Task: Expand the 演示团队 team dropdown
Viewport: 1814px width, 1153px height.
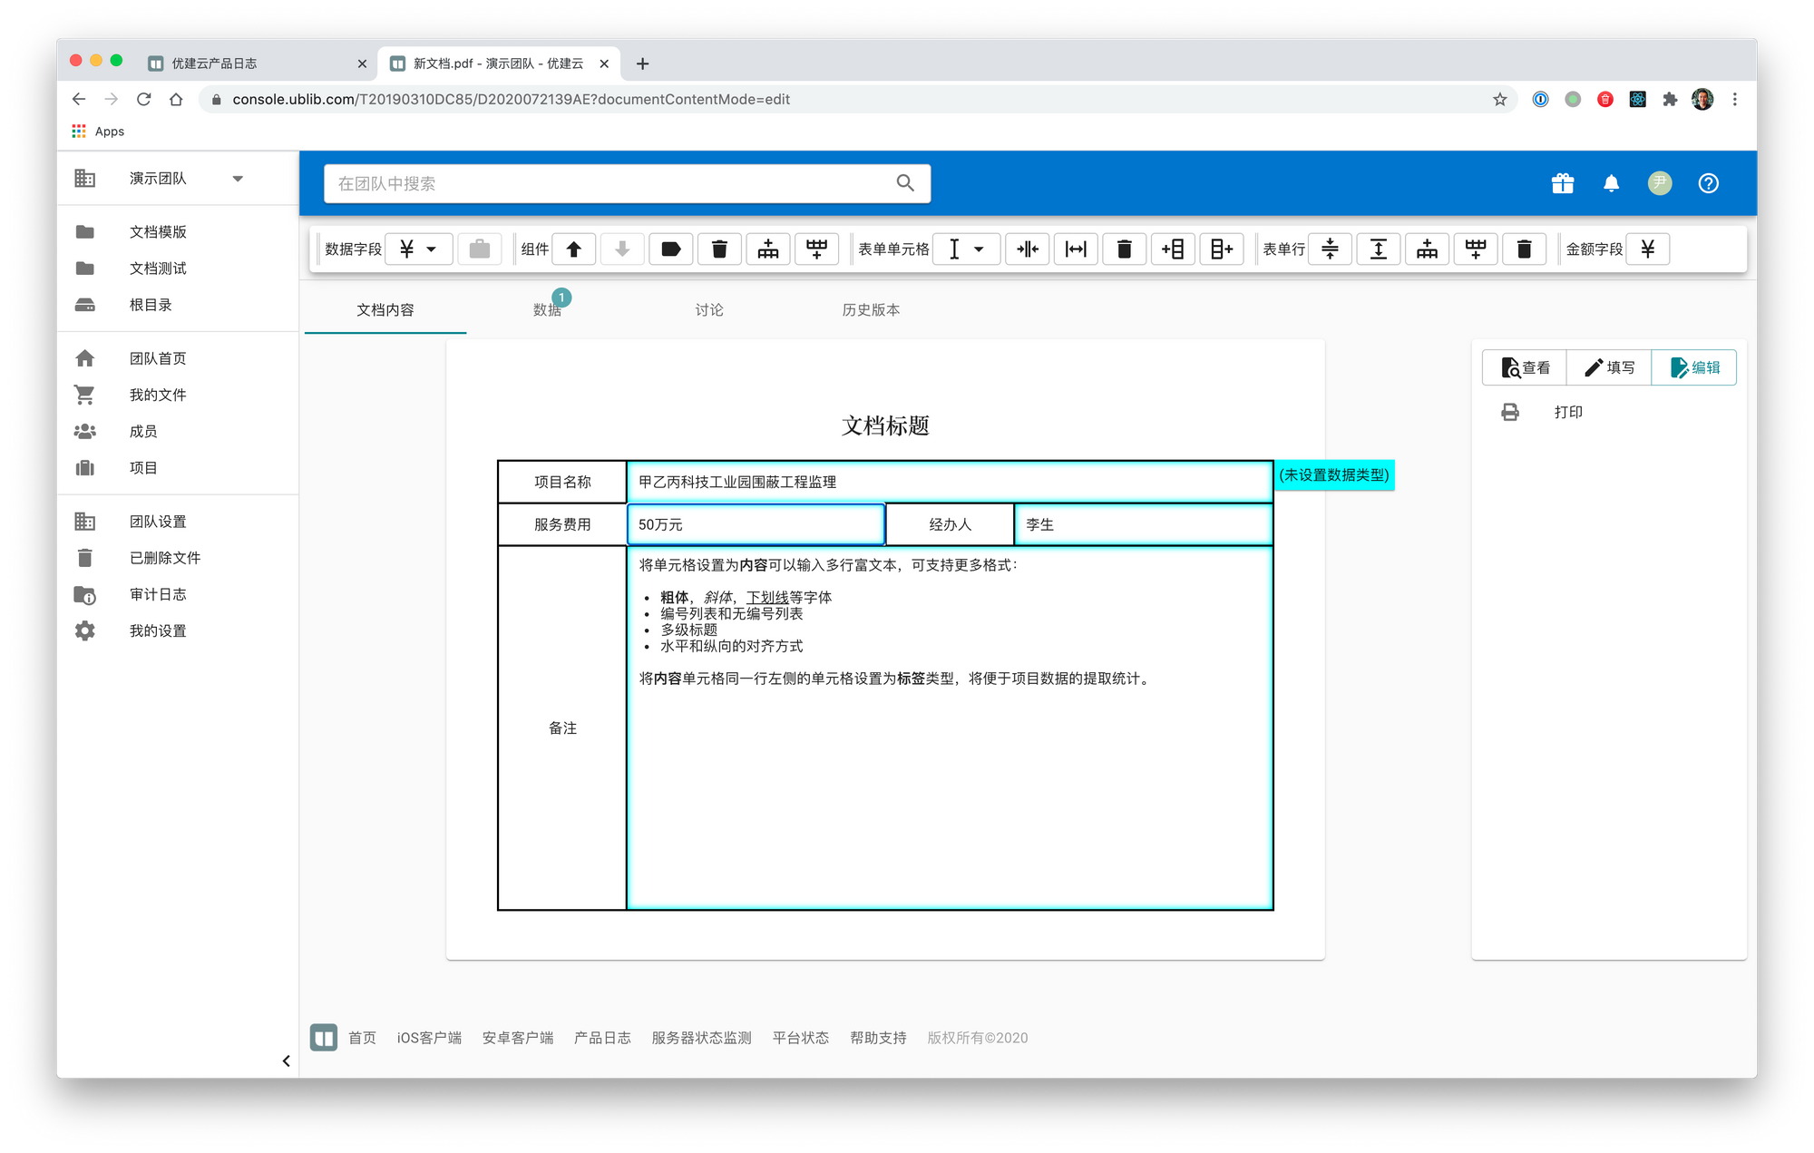Action: pos(238,179)
